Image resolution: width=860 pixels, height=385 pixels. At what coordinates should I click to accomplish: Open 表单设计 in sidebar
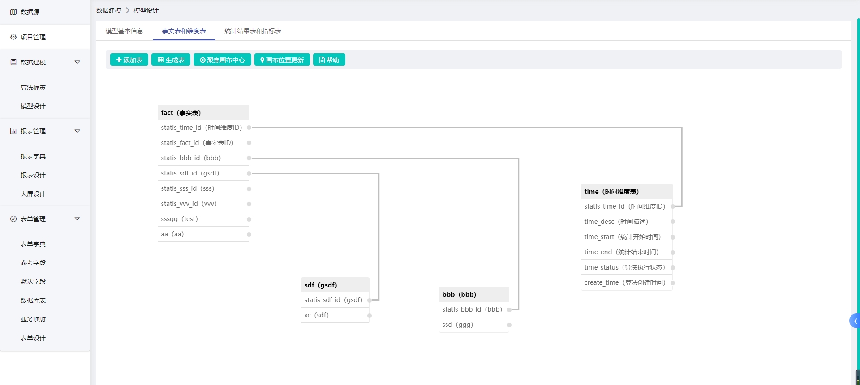(33, 338)
